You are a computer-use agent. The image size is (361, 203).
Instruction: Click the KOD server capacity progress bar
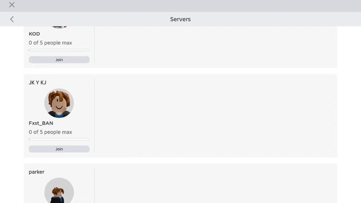tap(59, 50)
